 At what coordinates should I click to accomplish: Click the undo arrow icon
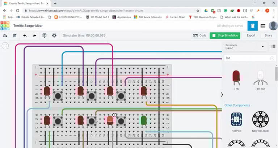pyautogui.click(x=25, y=35)
